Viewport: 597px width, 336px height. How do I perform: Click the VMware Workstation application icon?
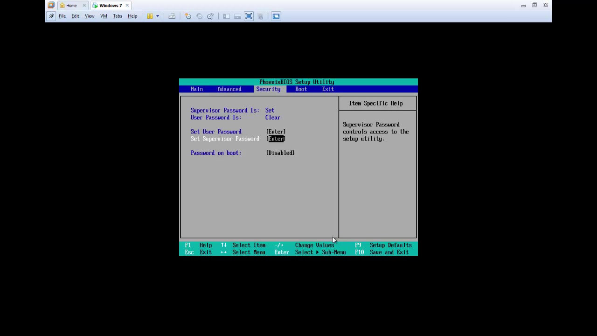coord(51,5)
